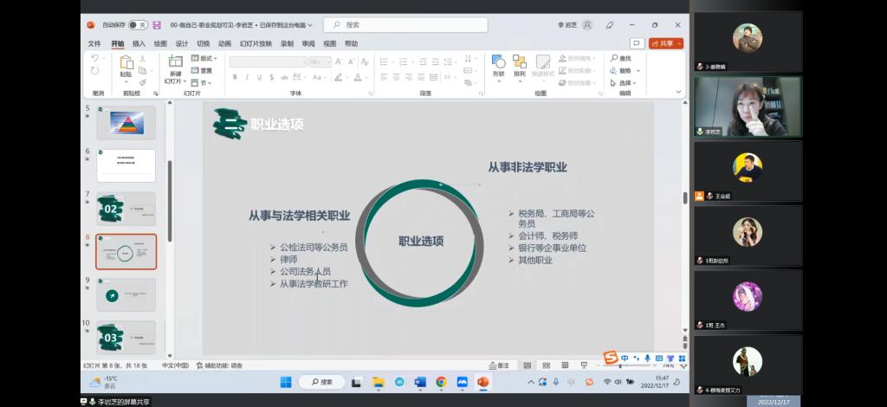Toggle the AutoSave switch
887x407 pixels.
click(138, 25)
